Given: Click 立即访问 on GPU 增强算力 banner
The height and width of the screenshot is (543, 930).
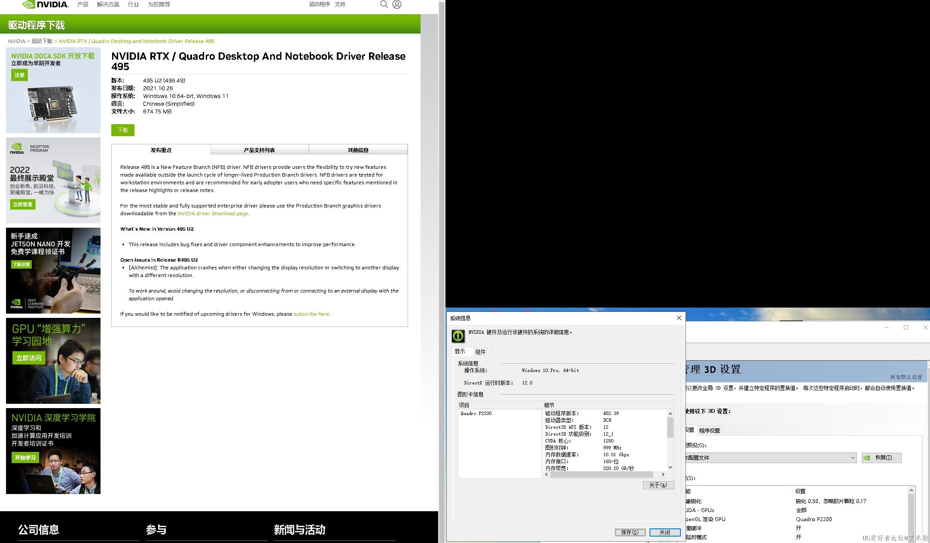Looking at the screenshot, I should (29, 358).
